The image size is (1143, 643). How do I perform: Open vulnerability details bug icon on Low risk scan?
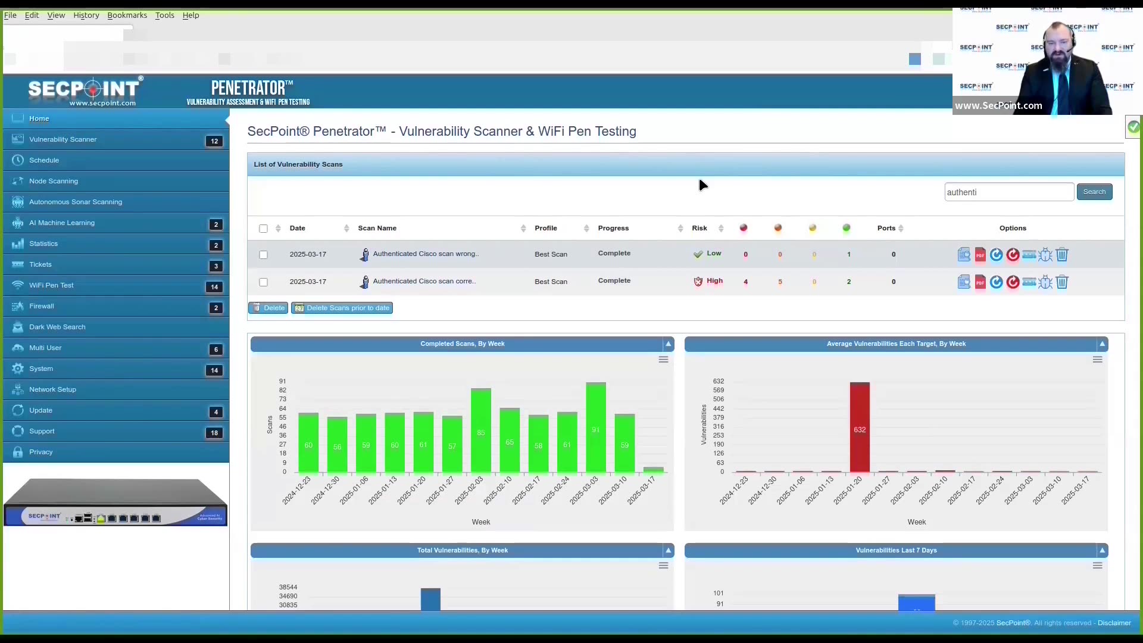1045,255
